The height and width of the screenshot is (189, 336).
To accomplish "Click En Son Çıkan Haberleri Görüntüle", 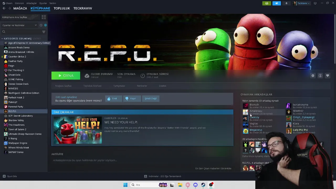I will pyautogui.click(x=213, y=168).
